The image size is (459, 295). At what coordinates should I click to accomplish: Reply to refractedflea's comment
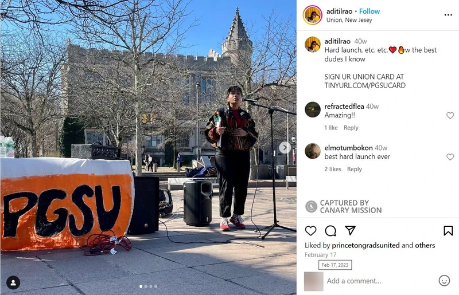(x=351, y=128)
